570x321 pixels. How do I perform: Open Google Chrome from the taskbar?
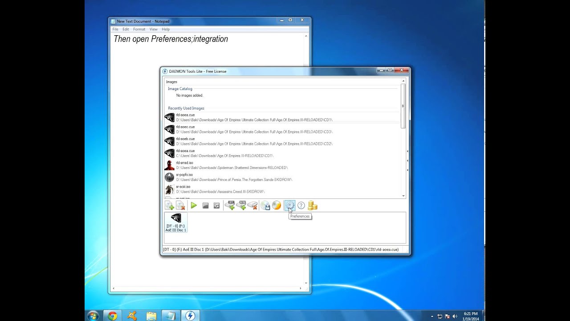(112, 316)
